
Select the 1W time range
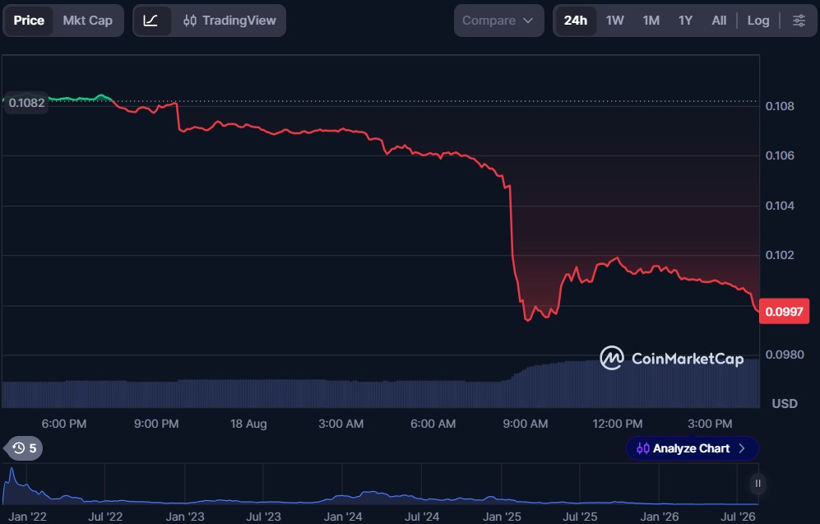point(615,21)
